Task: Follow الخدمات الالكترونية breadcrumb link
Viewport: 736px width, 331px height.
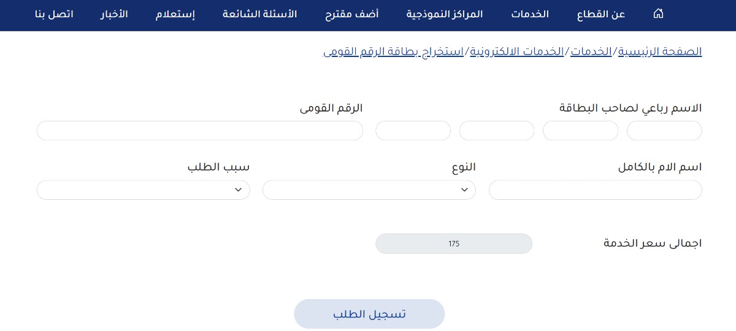Action: tap(517, 51)
